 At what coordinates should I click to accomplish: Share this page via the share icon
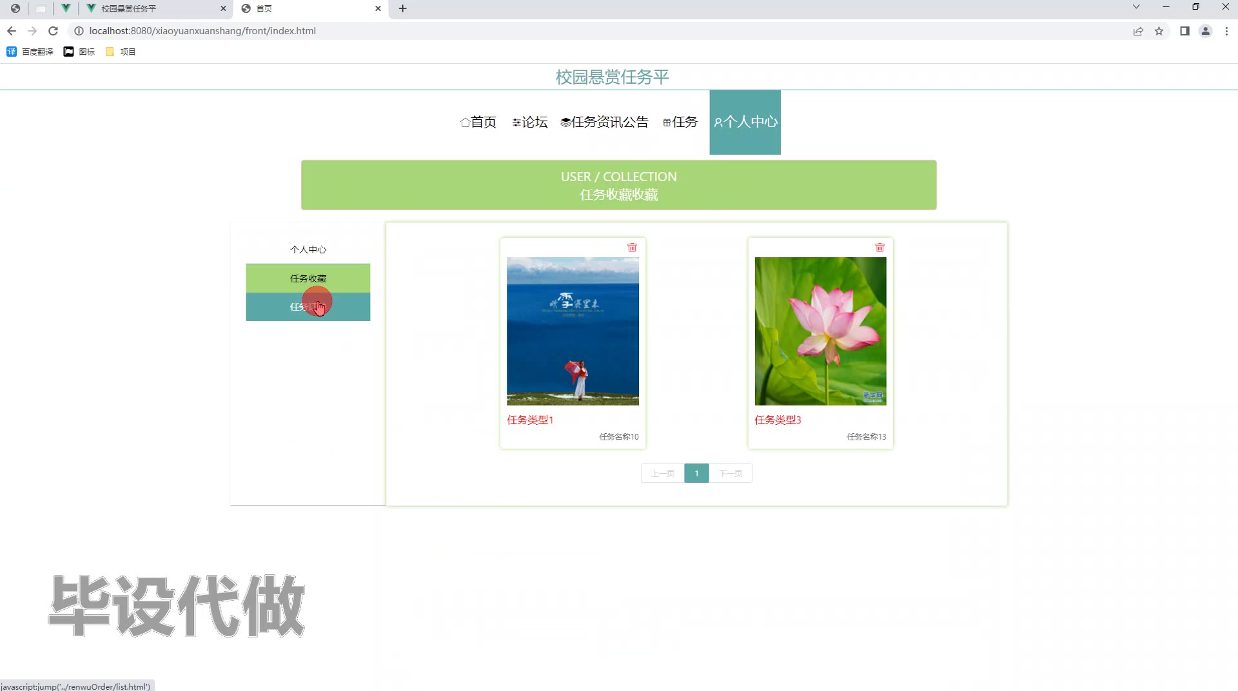point(1138,31)
